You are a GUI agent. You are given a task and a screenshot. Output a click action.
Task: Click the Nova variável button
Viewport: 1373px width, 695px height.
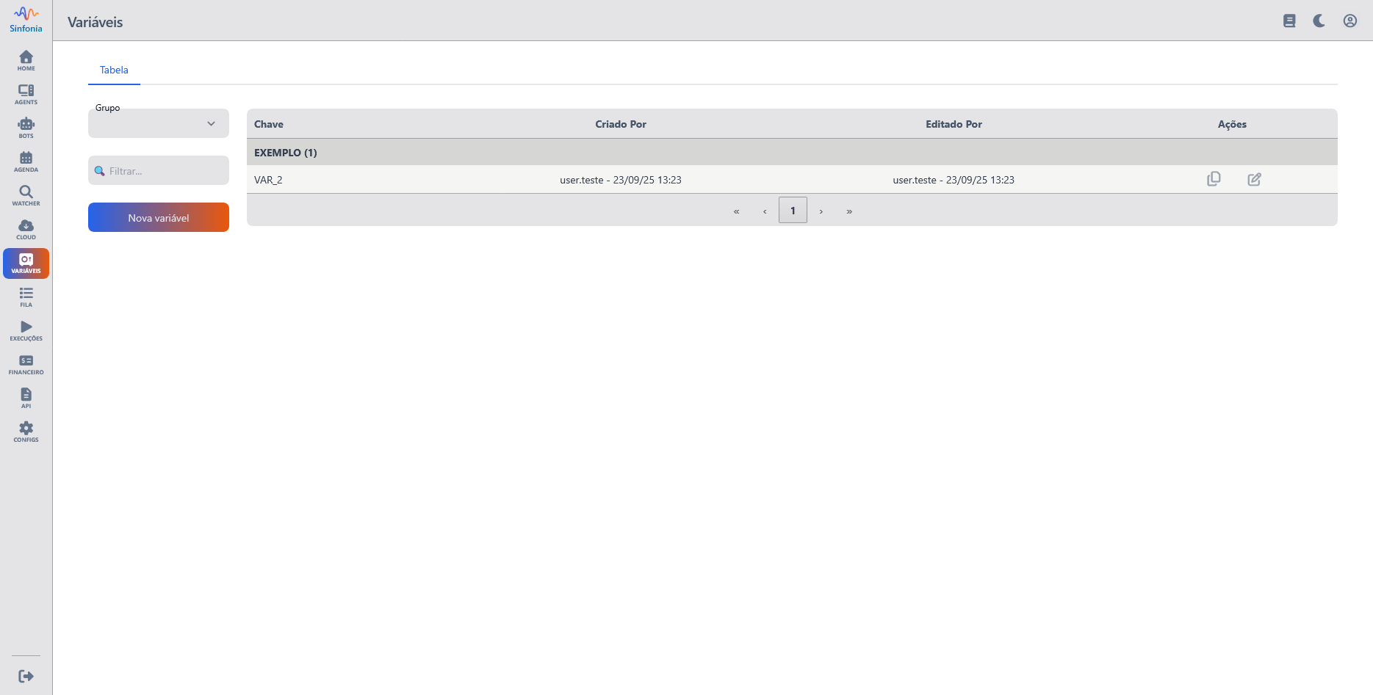click(159, 217)
